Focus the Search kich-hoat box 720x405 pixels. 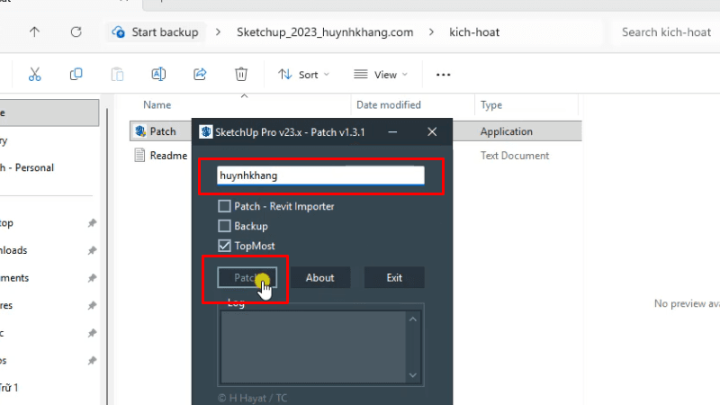pyautogui.click(x=666, y=32)
